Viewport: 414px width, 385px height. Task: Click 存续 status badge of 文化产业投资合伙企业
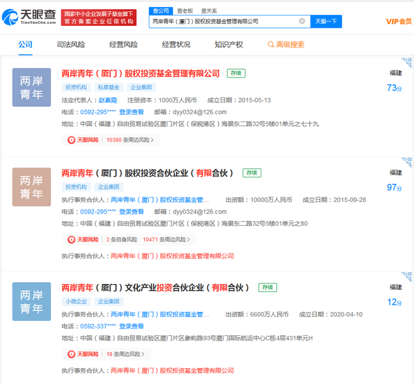268,287
